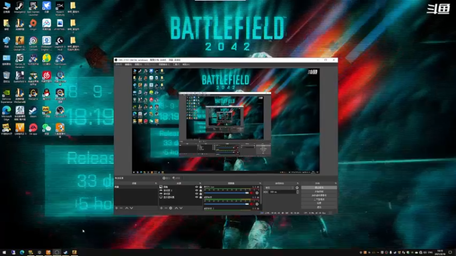
Task: Open TeamSpeak 3 desktop shortcut
Action: click(60, 61)
